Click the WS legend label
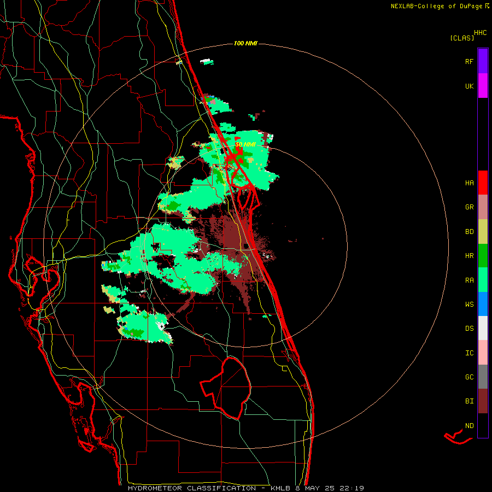This screenshot has height=492, width=492. pyautogui.click(x=470, y=304)
